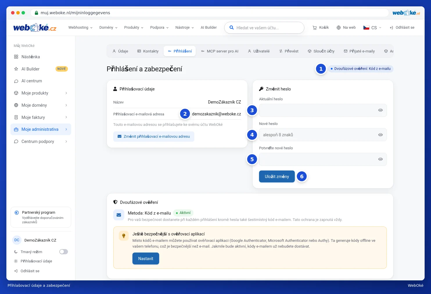Click the Partnerský program euro icon
The width and height of the screenshot is (431, 294).
tap(17, 213)
